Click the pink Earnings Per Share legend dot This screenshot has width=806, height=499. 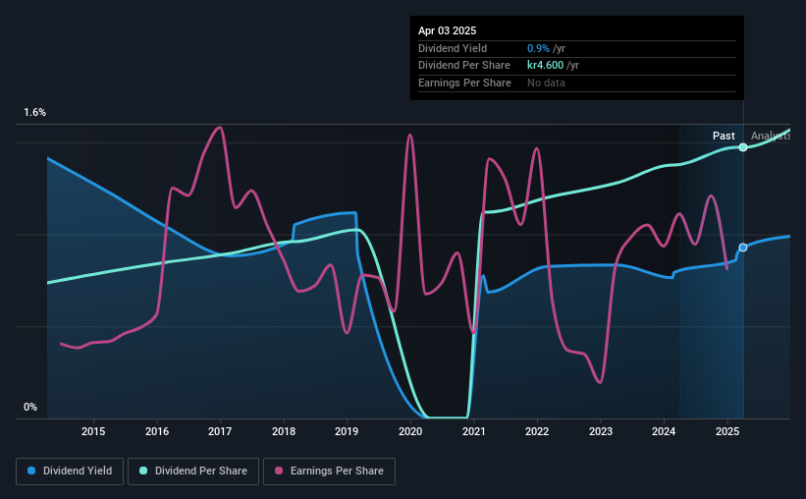[279, 471]
